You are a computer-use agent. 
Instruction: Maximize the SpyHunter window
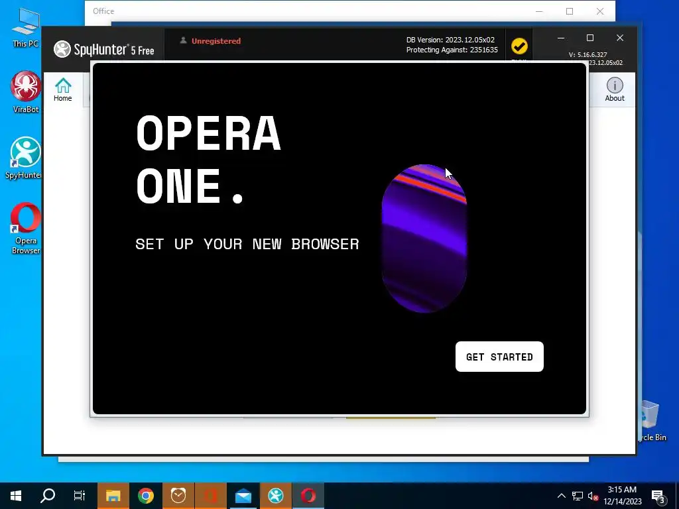click(589, 38)
